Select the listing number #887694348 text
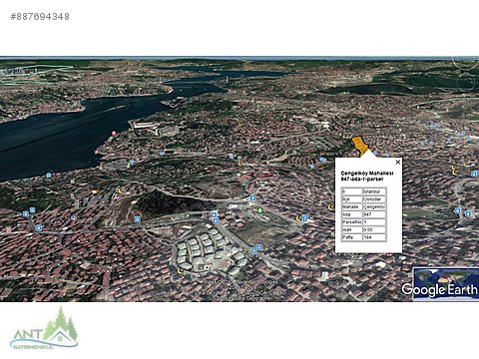Screen dimensions: 479x359 [40, 17]
